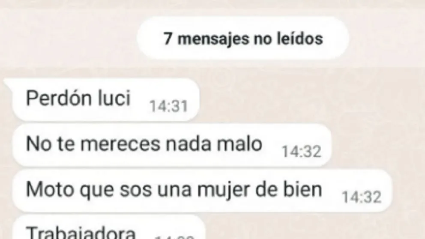
Task: Select the "No te mereces nada malo" message
Action: pyautogui.click(x=172, y=145)
